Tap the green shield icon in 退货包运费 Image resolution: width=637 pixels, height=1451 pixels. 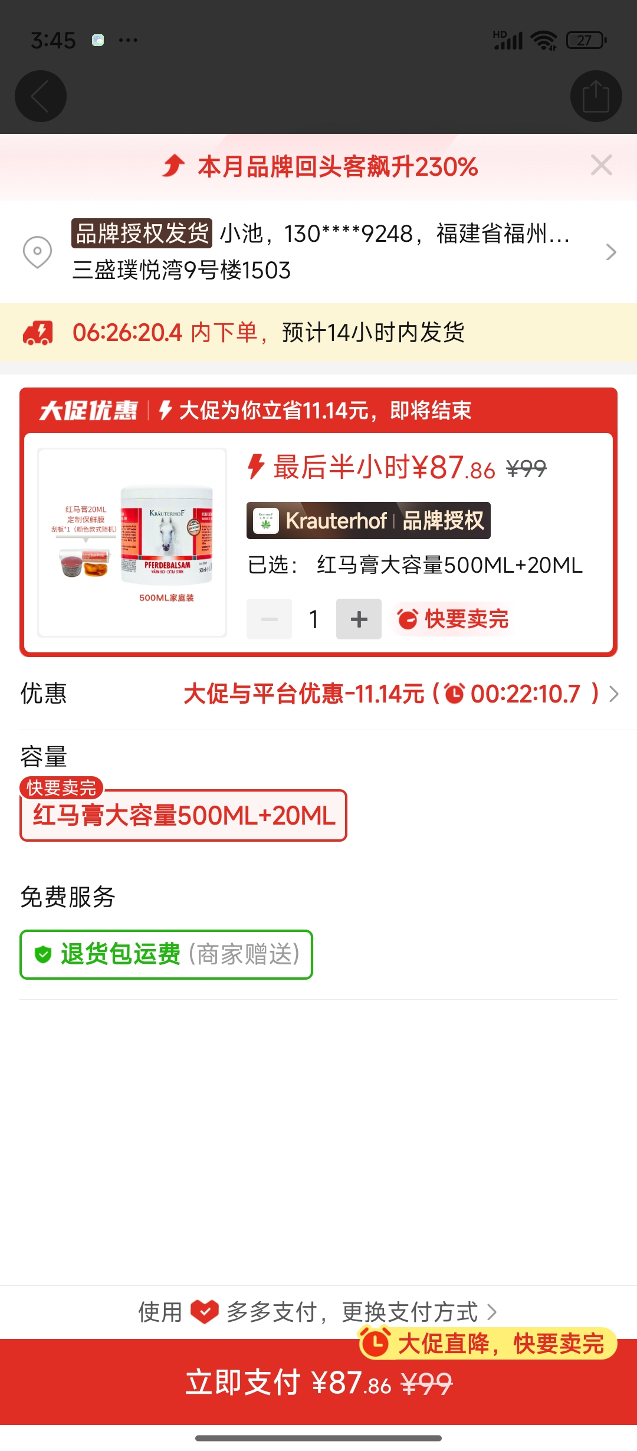[x=43, y=954]
